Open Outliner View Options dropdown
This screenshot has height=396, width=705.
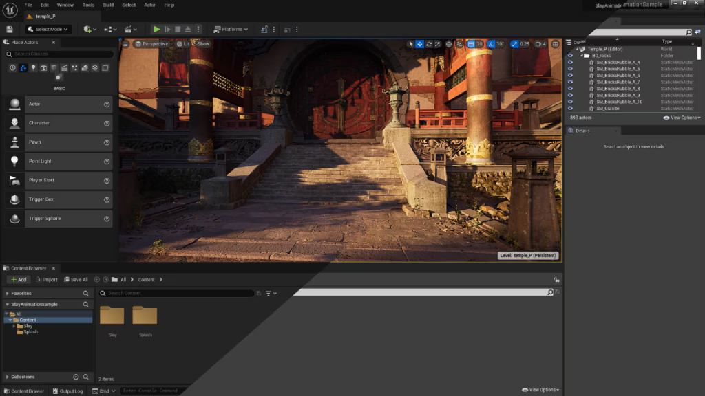pos(682,118)
